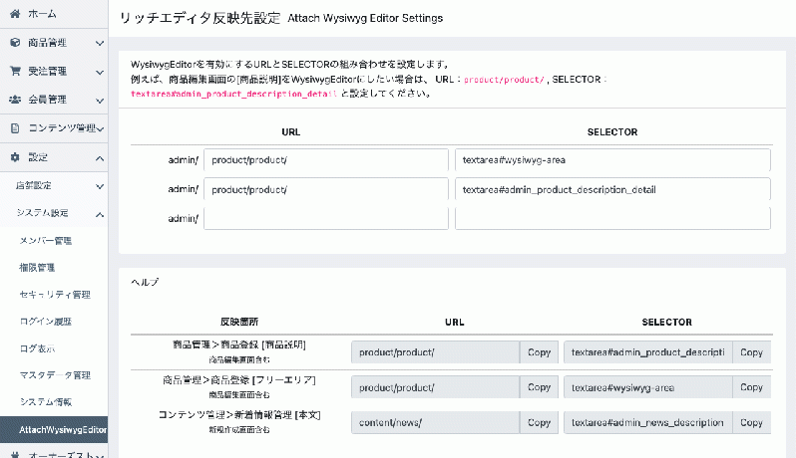The image size is (796, 458).
Task: Click the member management people icon
Action: [x=15, y=100]
